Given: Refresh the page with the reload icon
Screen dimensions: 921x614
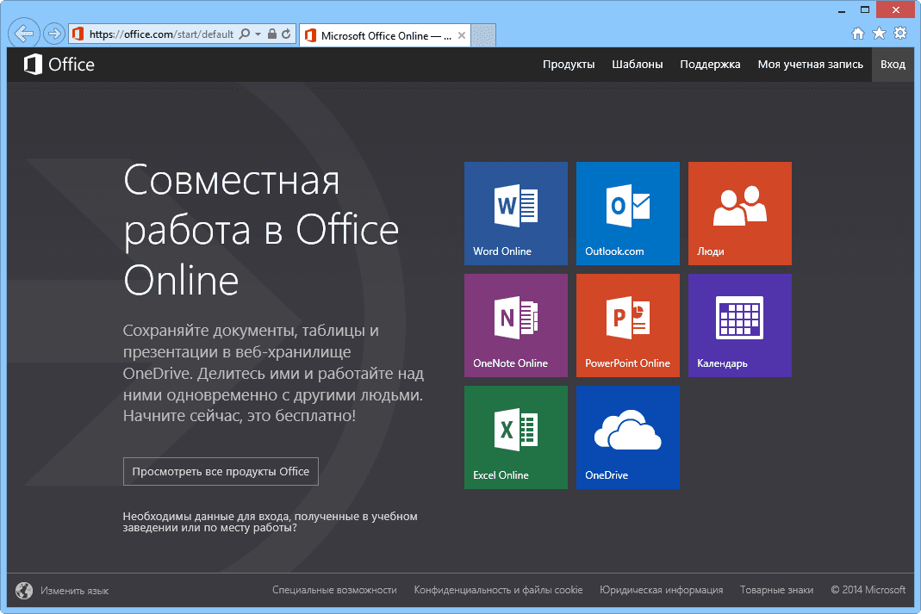Looking at the screenshot, I should click(x=286, y=34).
